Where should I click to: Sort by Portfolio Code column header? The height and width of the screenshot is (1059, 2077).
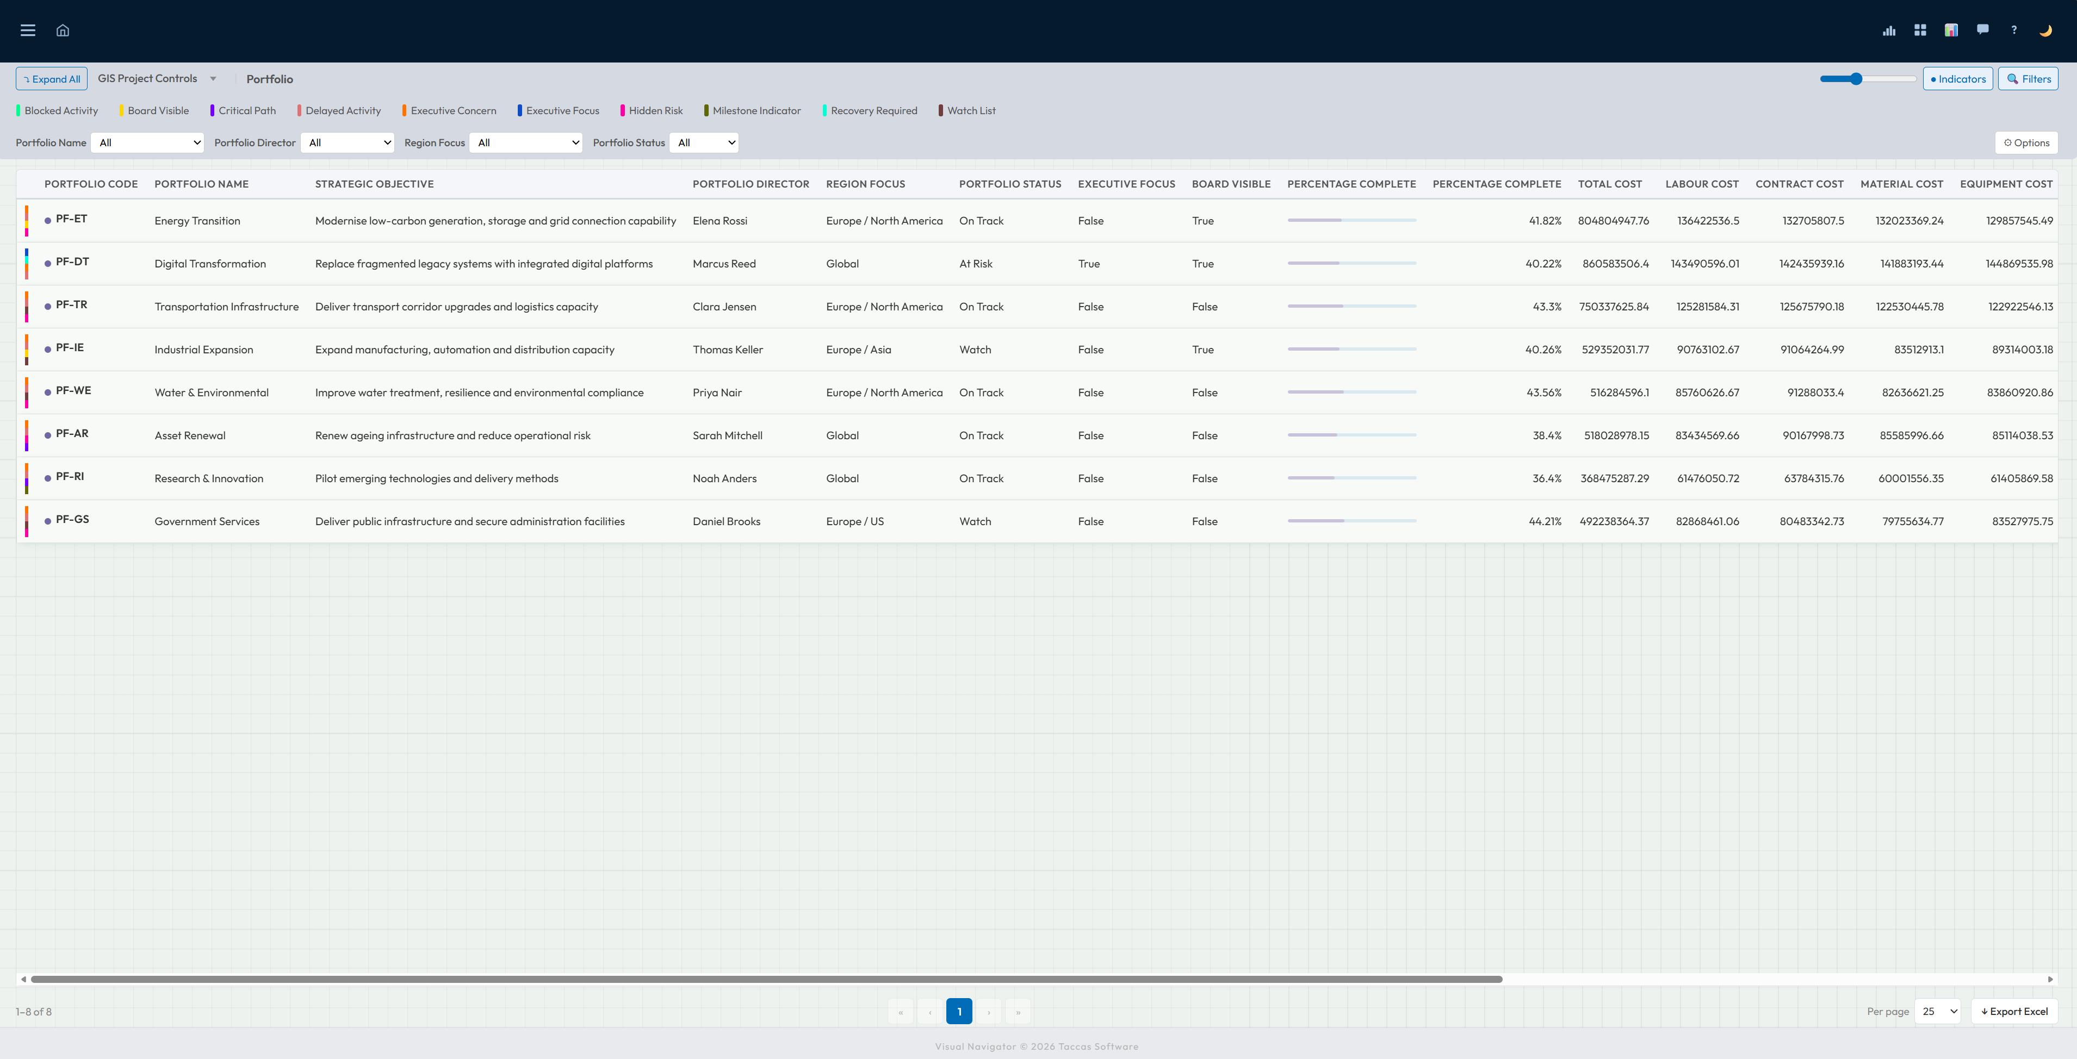91,184
